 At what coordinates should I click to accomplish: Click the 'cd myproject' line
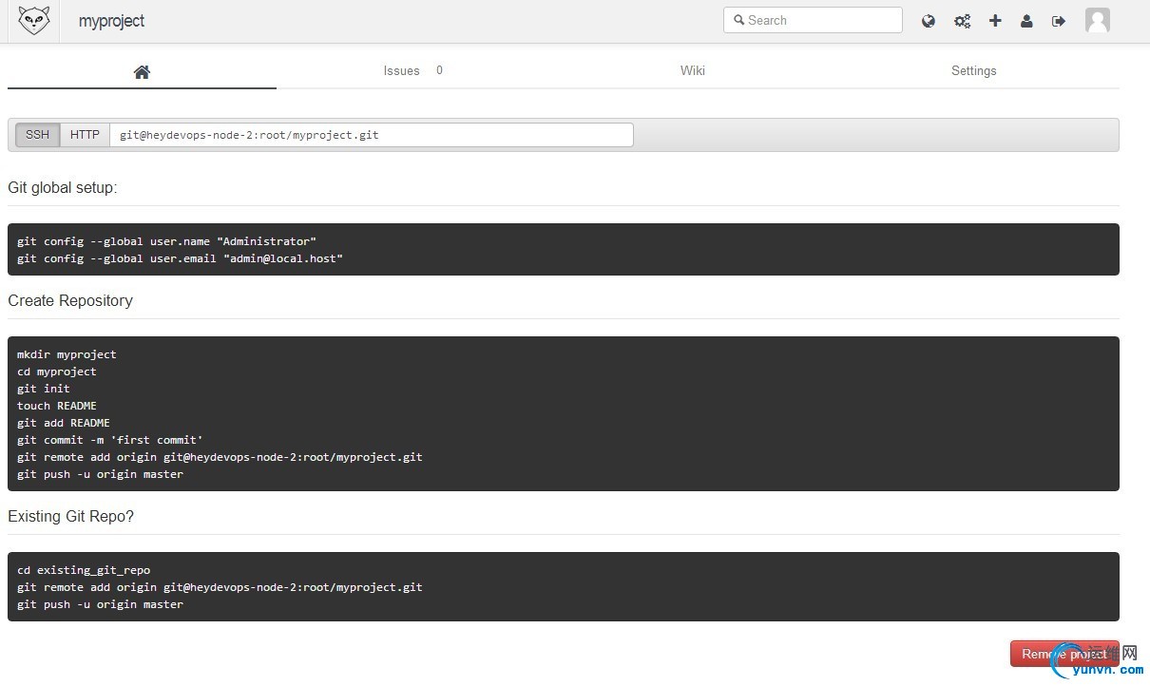[57, 372]
